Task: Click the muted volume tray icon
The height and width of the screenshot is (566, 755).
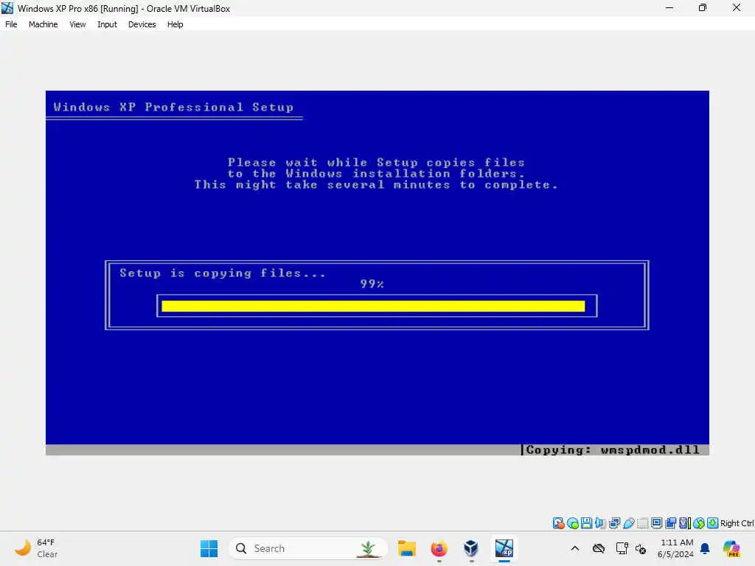Action: [641, 548]
